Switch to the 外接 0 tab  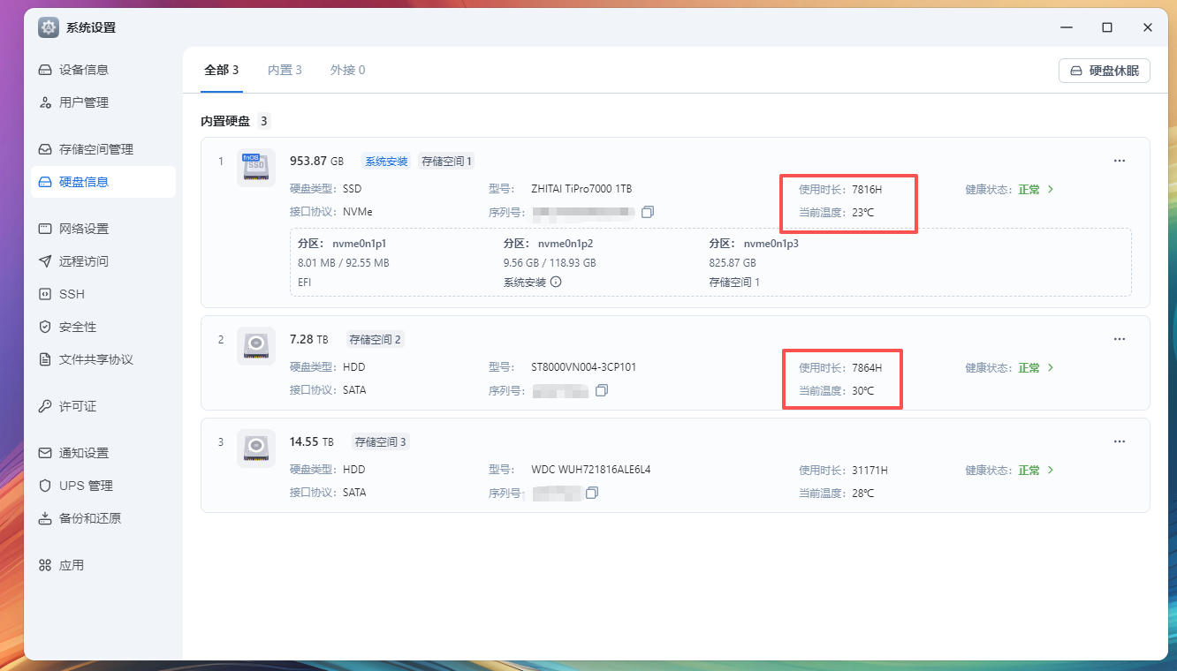click(x=347, y=70)
